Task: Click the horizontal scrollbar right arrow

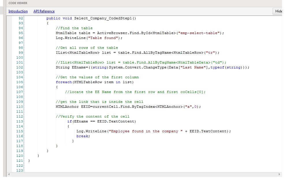Action: click(x=279, y=174)
